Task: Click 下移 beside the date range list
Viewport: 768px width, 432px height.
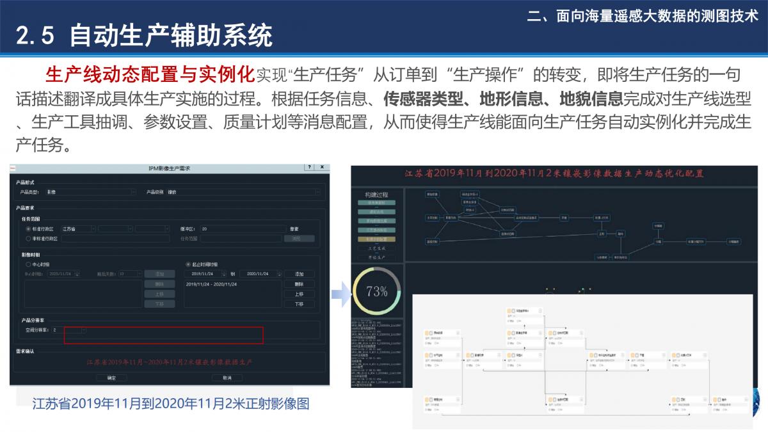Action: pyautogui.click(x=299, y=304)
